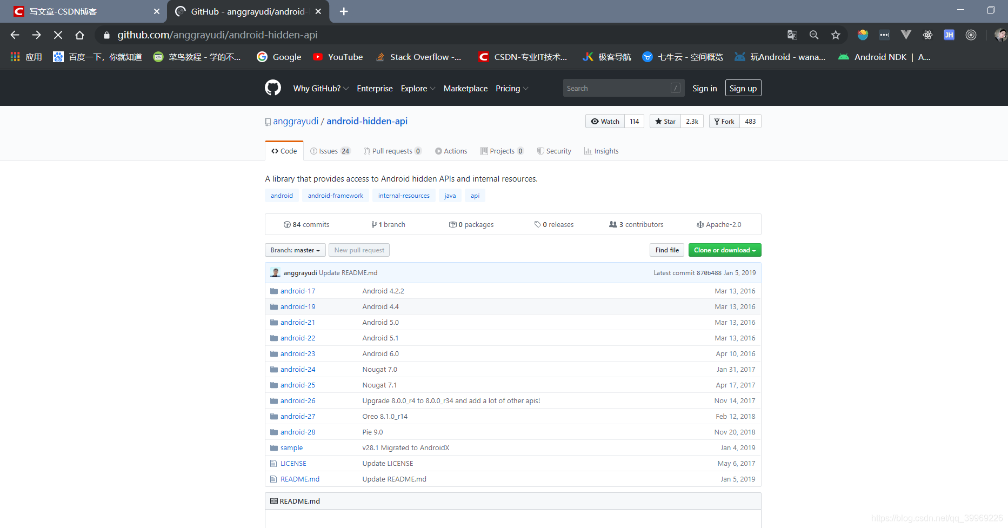The height and width of the screenshot is (528, 1008).
Task: Open the Insights tab icon
Action: point(588,151)
